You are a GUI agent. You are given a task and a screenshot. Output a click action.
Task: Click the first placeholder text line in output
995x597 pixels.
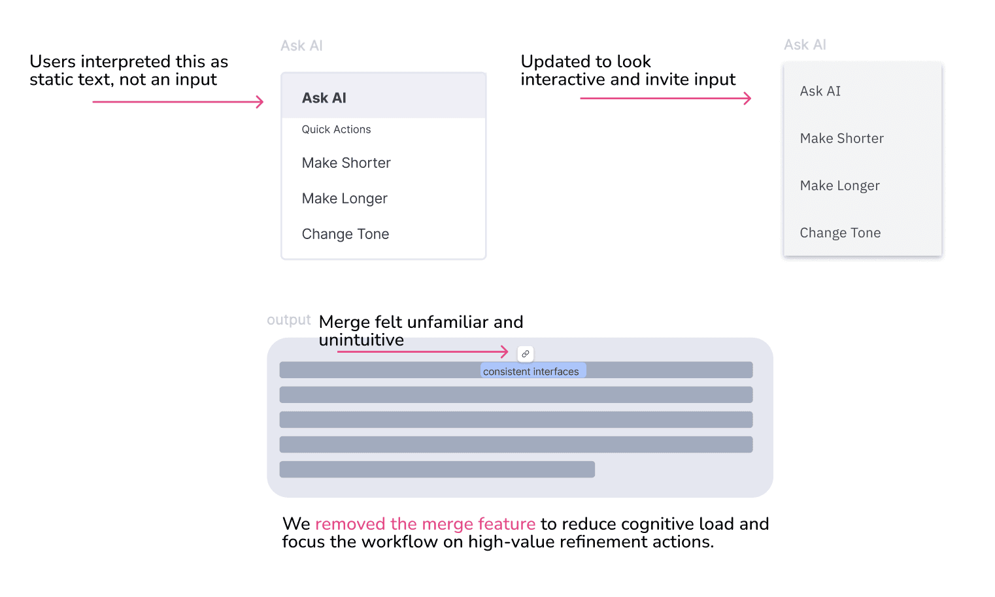click(x=516, y=370)
